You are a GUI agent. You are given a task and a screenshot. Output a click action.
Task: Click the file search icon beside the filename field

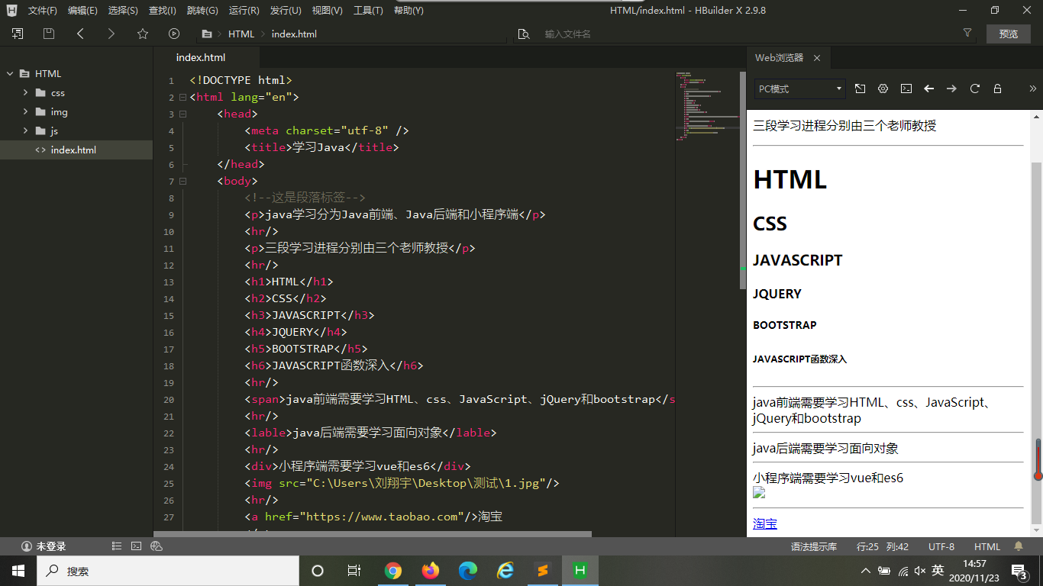click(x=523, y=34)
